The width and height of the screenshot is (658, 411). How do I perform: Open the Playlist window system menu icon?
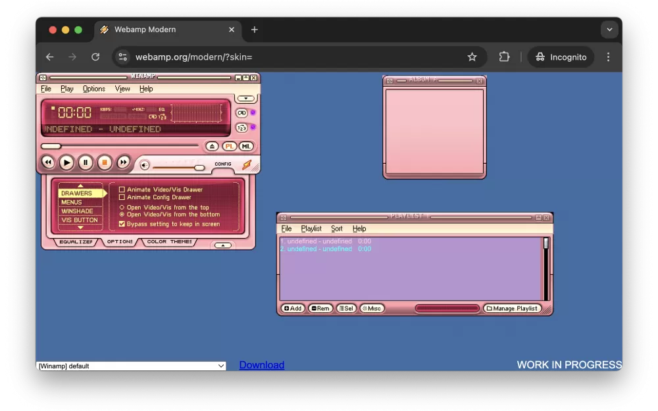pyautogui.click(x=283, y=218)
